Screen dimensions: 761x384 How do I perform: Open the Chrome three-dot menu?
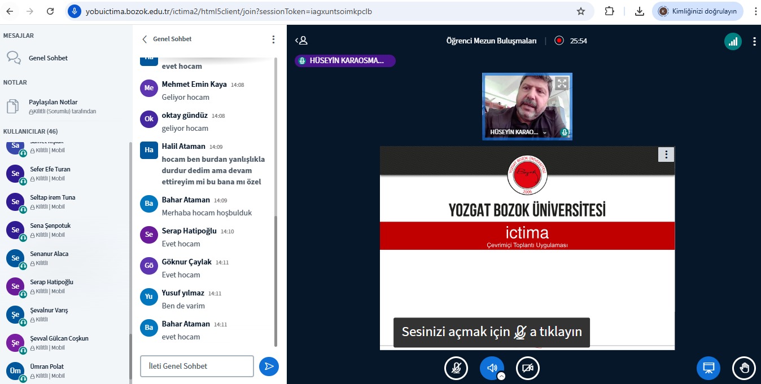click(x=755, y=11)
